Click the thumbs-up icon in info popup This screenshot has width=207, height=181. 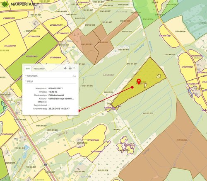[x=65, y=68]
